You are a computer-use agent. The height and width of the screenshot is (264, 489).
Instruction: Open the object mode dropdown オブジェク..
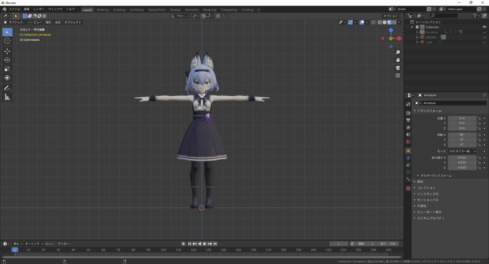pos(17,23)
